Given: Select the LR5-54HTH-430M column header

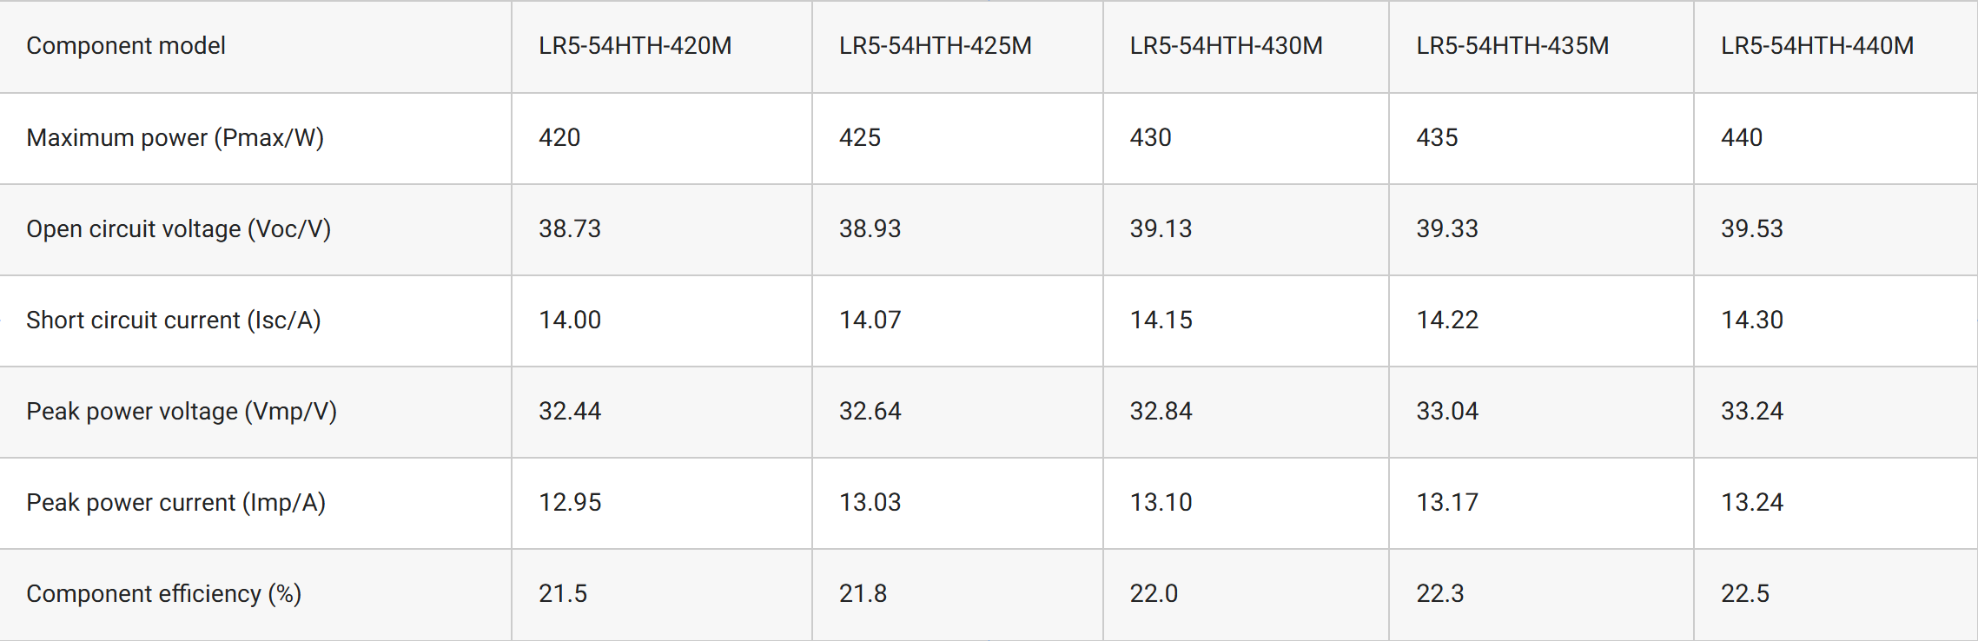Looking at the screenshot, I should pos(1226,46).
